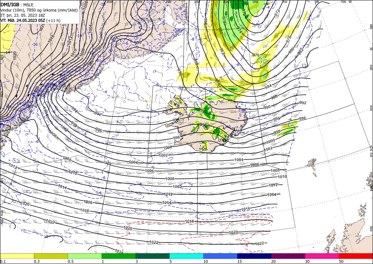Click the light green 0.5–1 legend swatch
The height and width of the screenshot is (264, 373).
pos(85,256)
